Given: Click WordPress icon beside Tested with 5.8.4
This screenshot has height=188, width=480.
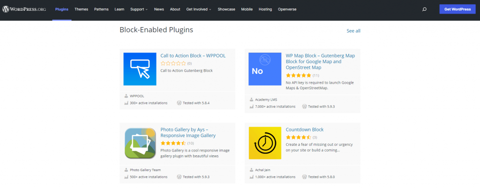Looking at the screenshot, I should click(179, 103).
